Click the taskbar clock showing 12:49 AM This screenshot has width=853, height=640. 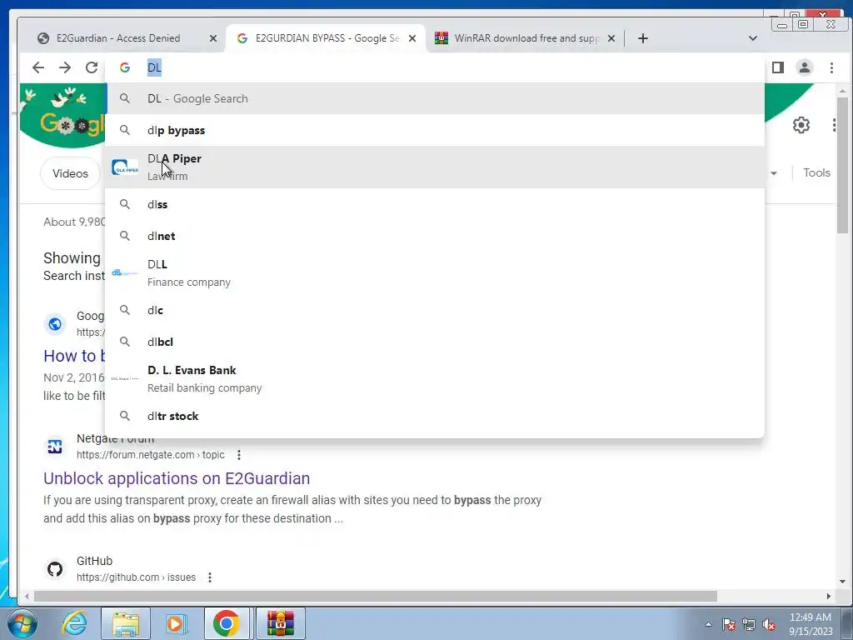811,624
